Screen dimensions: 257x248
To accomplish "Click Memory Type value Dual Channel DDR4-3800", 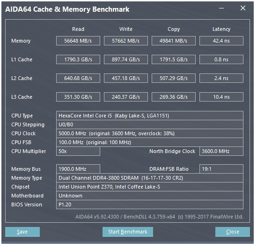I will click(150, 178).
